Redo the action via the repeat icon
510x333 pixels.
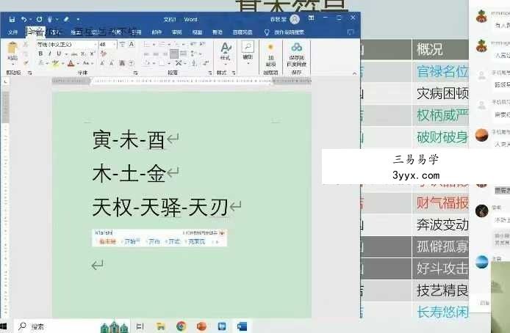pos(40,20)
